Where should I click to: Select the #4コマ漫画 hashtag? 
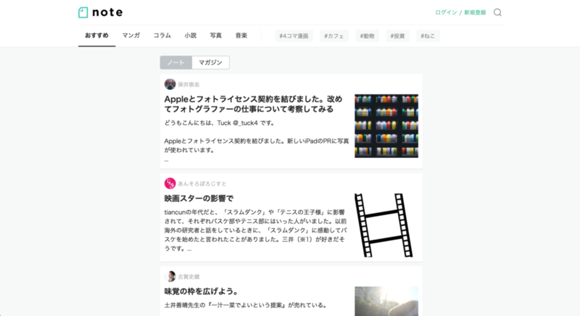point(294,36)
